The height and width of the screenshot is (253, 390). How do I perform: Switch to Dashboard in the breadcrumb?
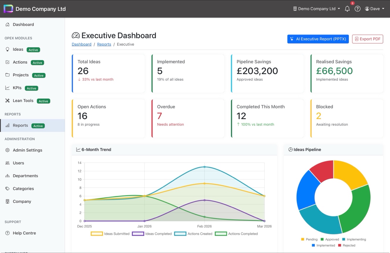[x=81, y=44]
